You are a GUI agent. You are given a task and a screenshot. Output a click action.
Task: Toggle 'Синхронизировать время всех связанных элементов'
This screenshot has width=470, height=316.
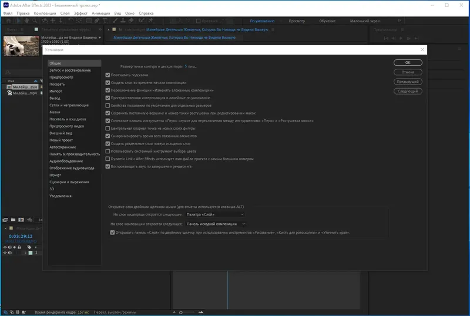pos(108,136)
